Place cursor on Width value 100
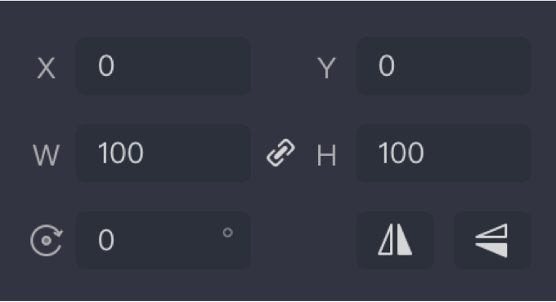Screen dimensions: 556x302 click(120, 153)
